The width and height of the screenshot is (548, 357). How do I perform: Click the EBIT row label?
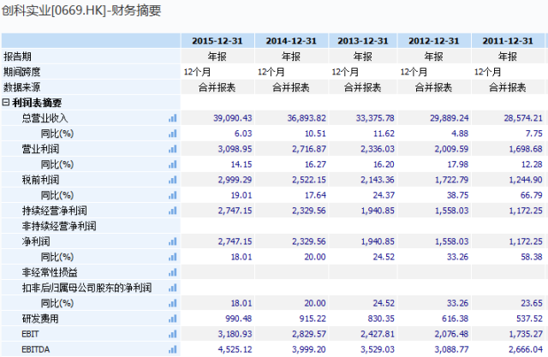30,334
